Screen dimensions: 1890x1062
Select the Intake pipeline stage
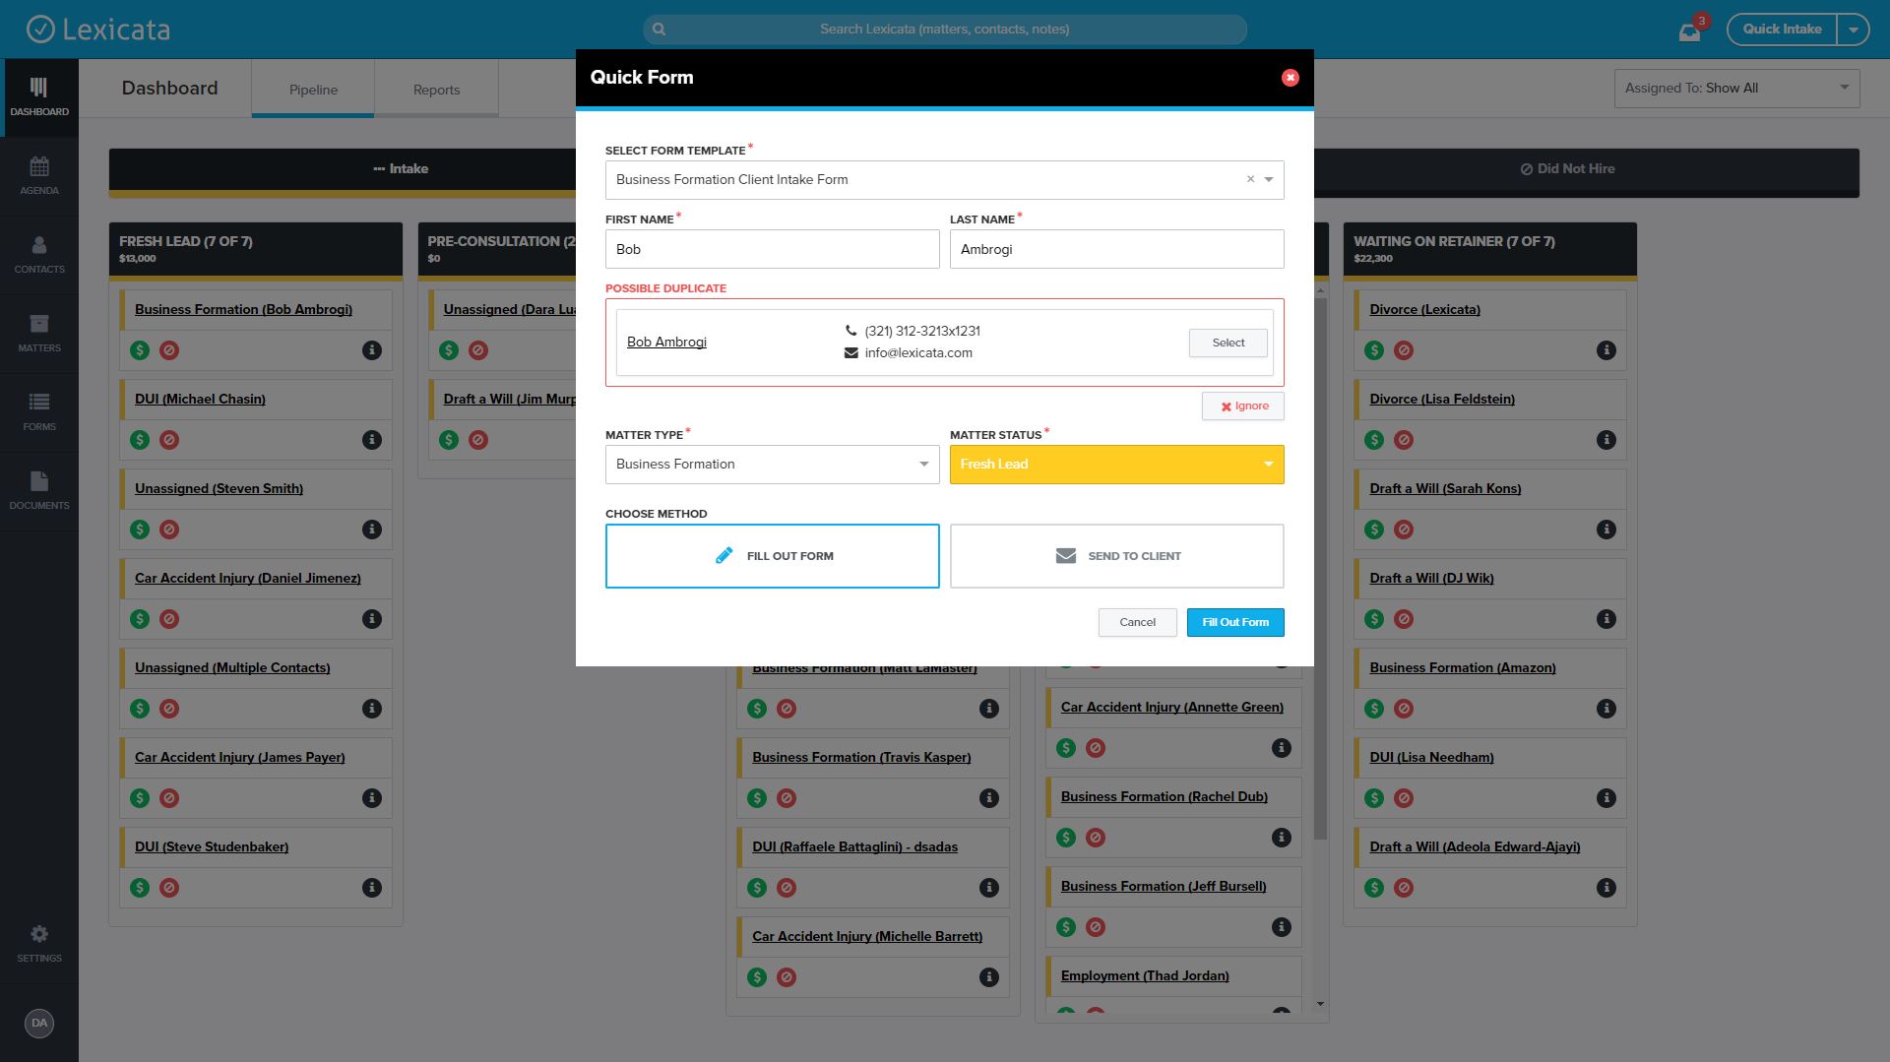click(x=401, y=169)
